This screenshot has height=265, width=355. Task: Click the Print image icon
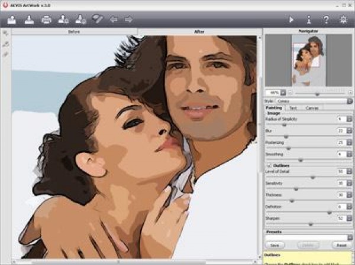(47, 19)
